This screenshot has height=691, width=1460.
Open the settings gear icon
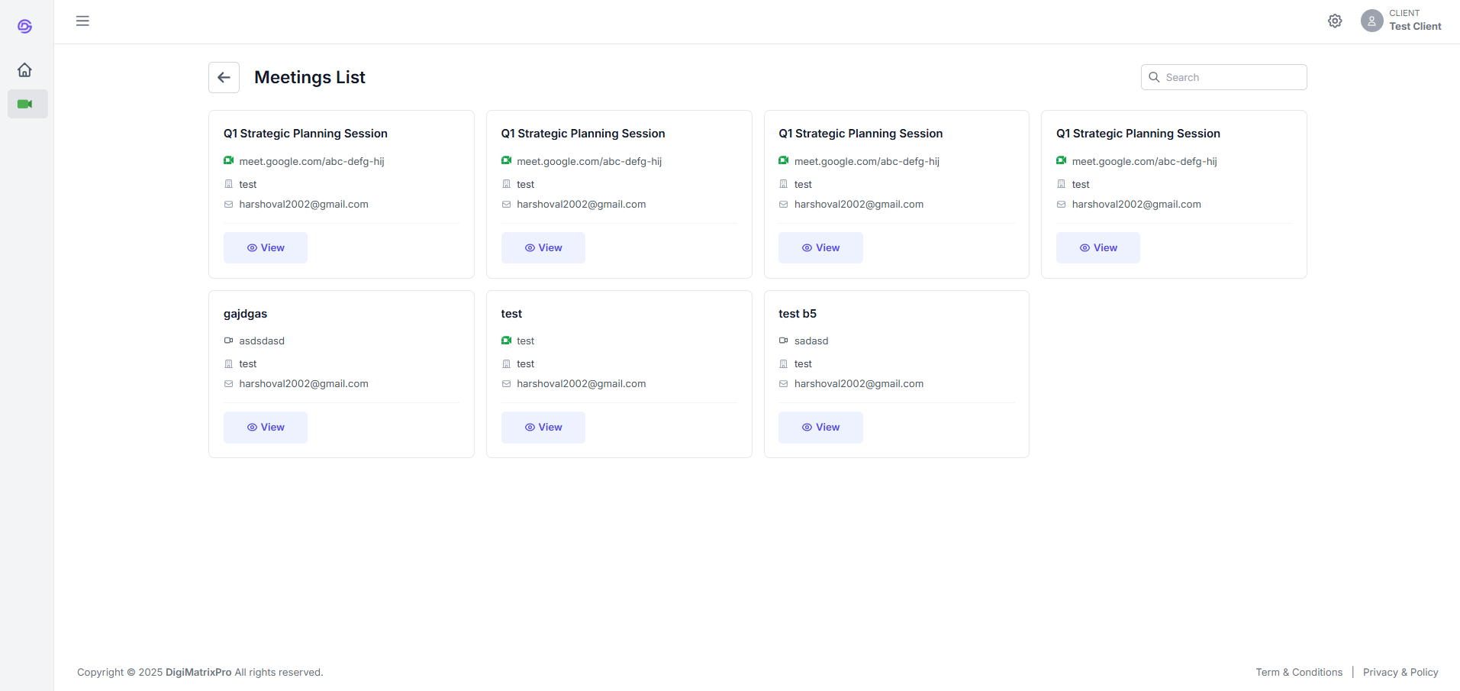(x=1334, y=21)
